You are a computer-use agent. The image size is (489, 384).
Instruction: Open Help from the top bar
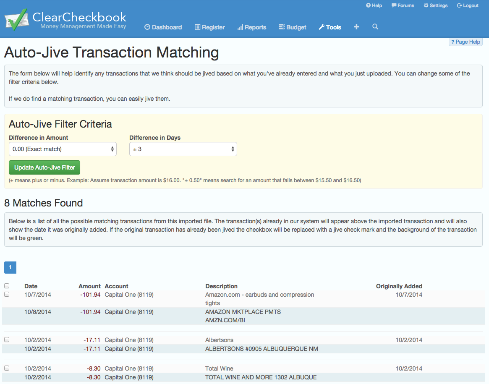point(374,5)
